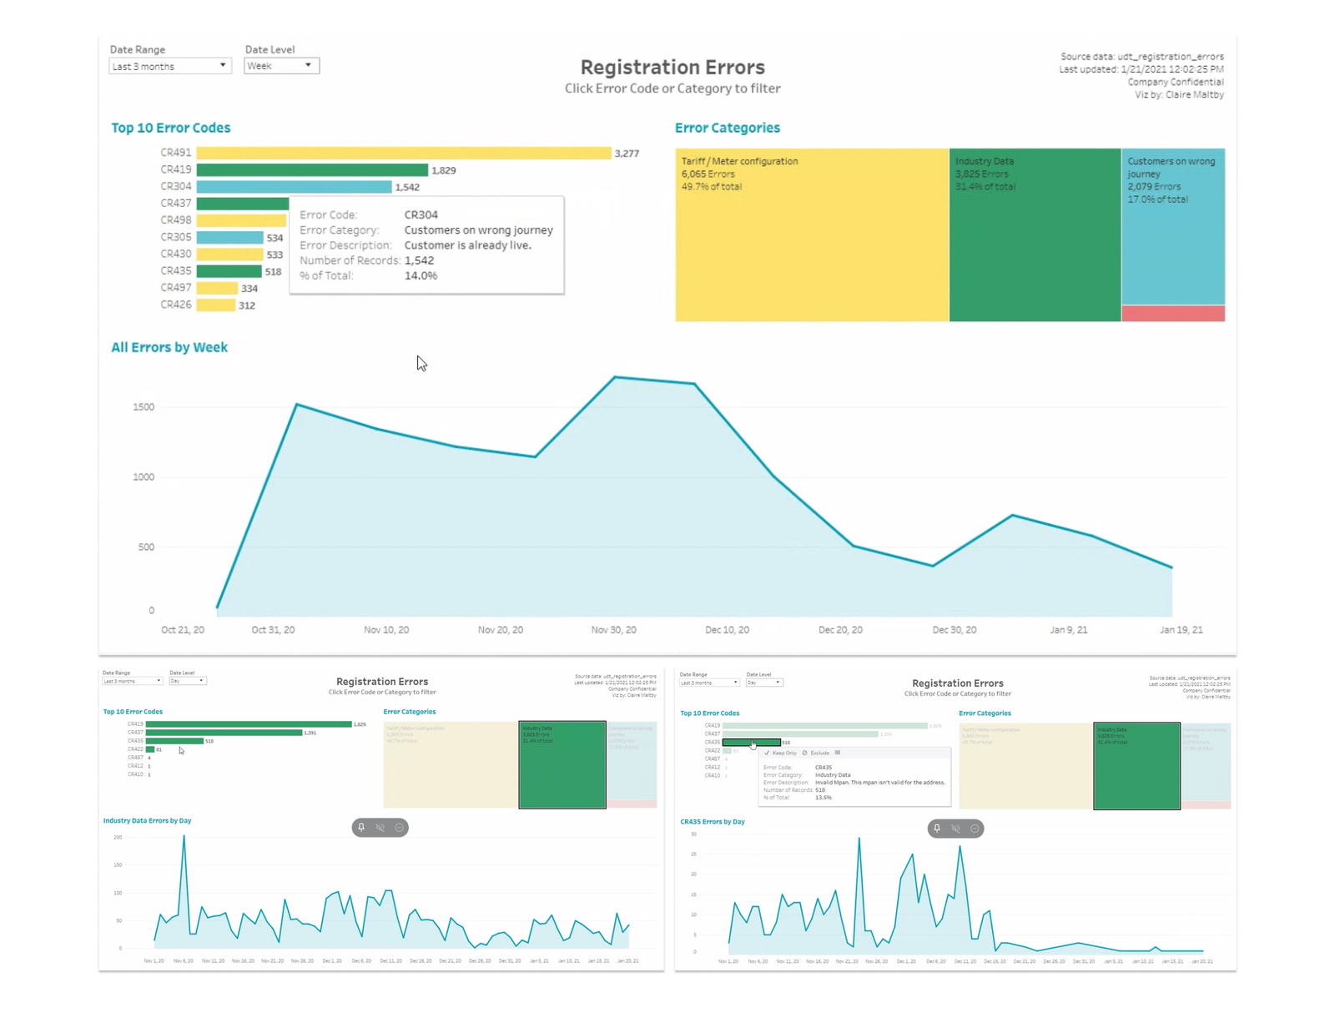Select the CR491 bar in Top 10 Error Codes
The width and height of the screenshot is (1335, 1033).
pos(404,153)
